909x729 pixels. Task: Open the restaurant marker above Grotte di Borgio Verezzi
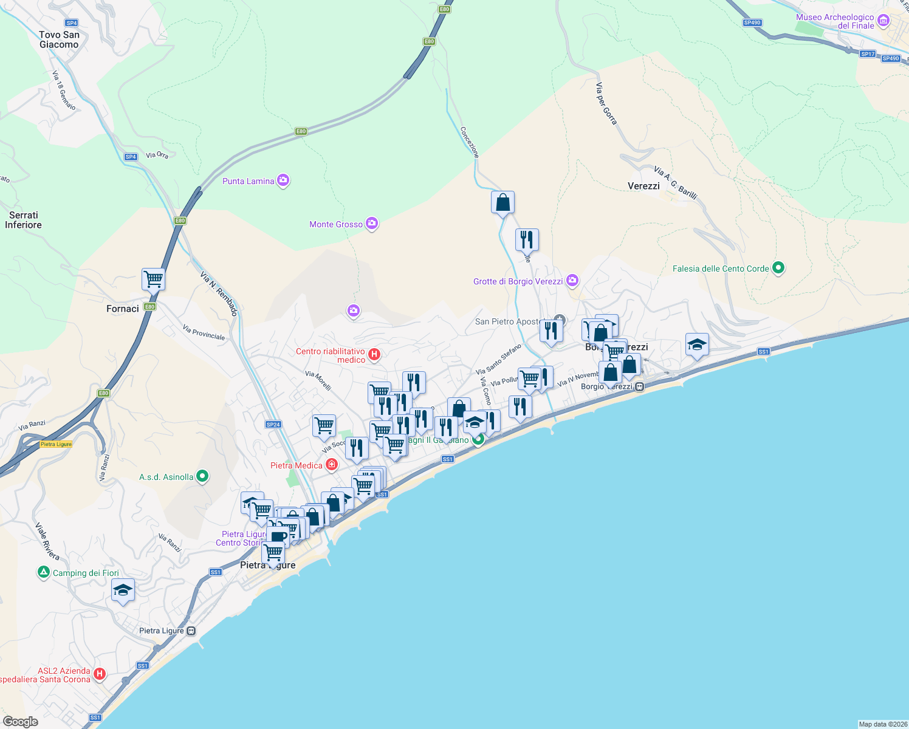pyautogui.click(x=526, y=239)
